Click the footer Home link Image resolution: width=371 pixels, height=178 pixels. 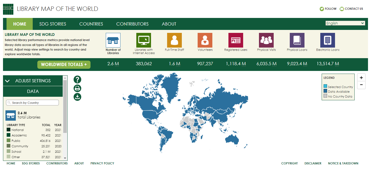point(11,163)
